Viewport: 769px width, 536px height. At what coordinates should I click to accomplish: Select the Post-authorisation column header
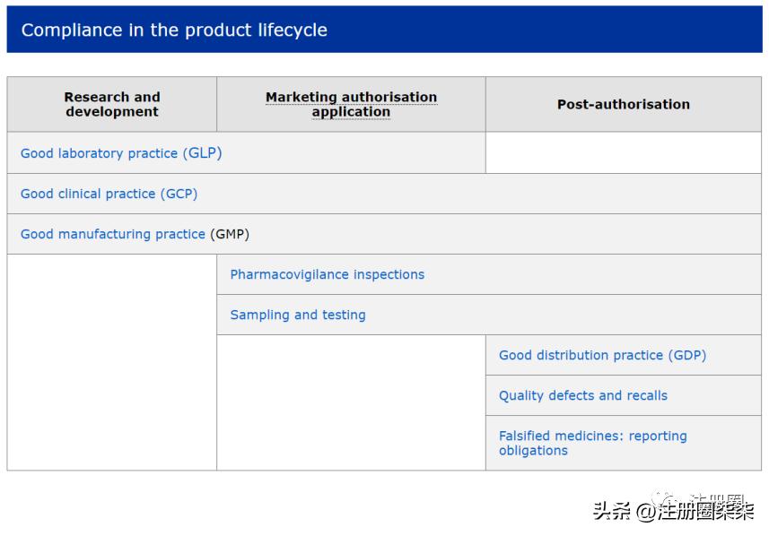pyautogui.click(x=624, y=104)
